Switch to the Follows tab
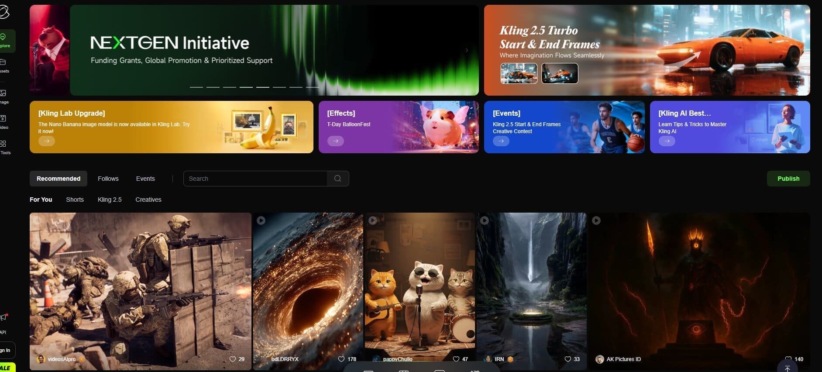822x372 pixels. click(108, 179)
